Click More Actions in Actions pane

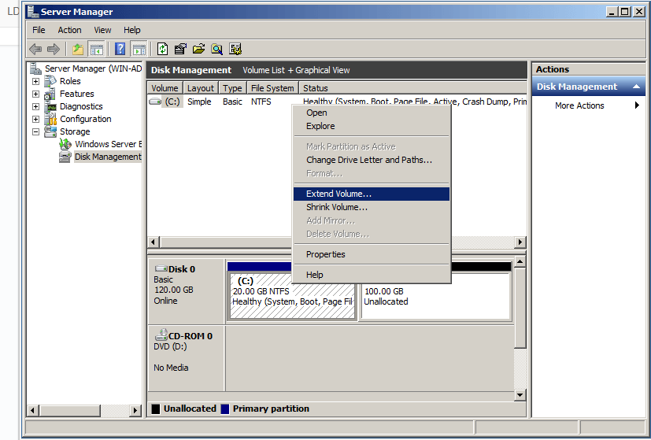579,105
